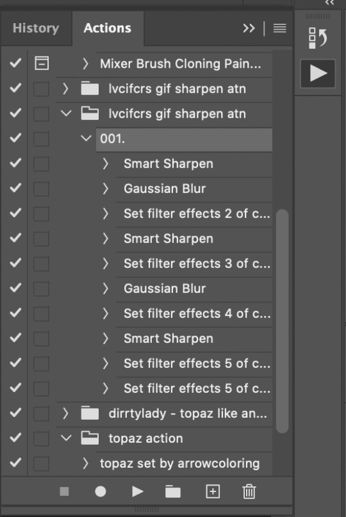
Task: Click the large play button in collapsed dock
Action: coord(318,73)
